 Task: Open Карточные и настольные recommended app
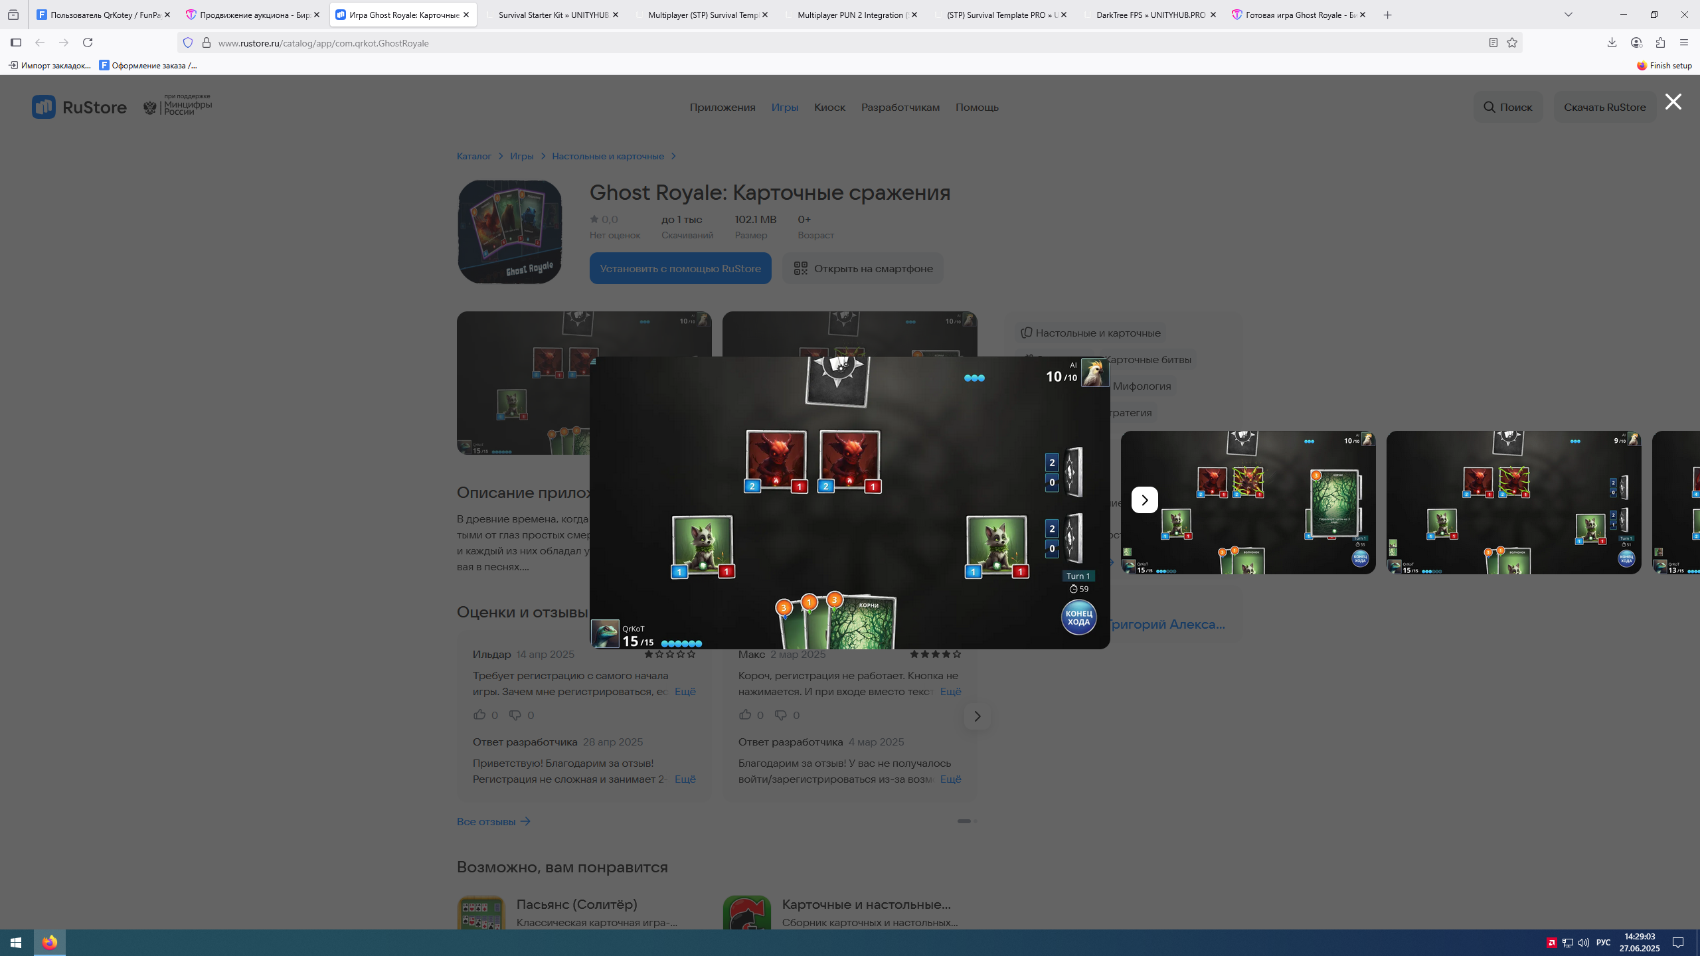click(866, 904)
